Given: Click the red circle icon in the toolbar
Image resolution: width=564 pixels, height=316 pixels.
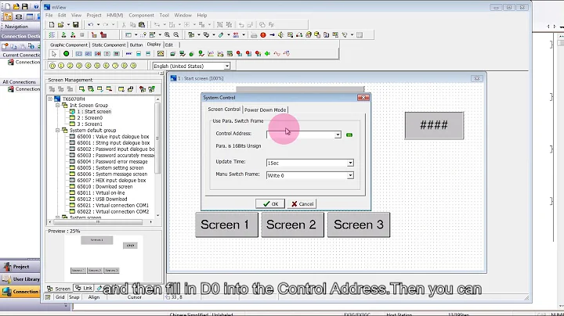Looking at the screenshot, I should point(263,35).
